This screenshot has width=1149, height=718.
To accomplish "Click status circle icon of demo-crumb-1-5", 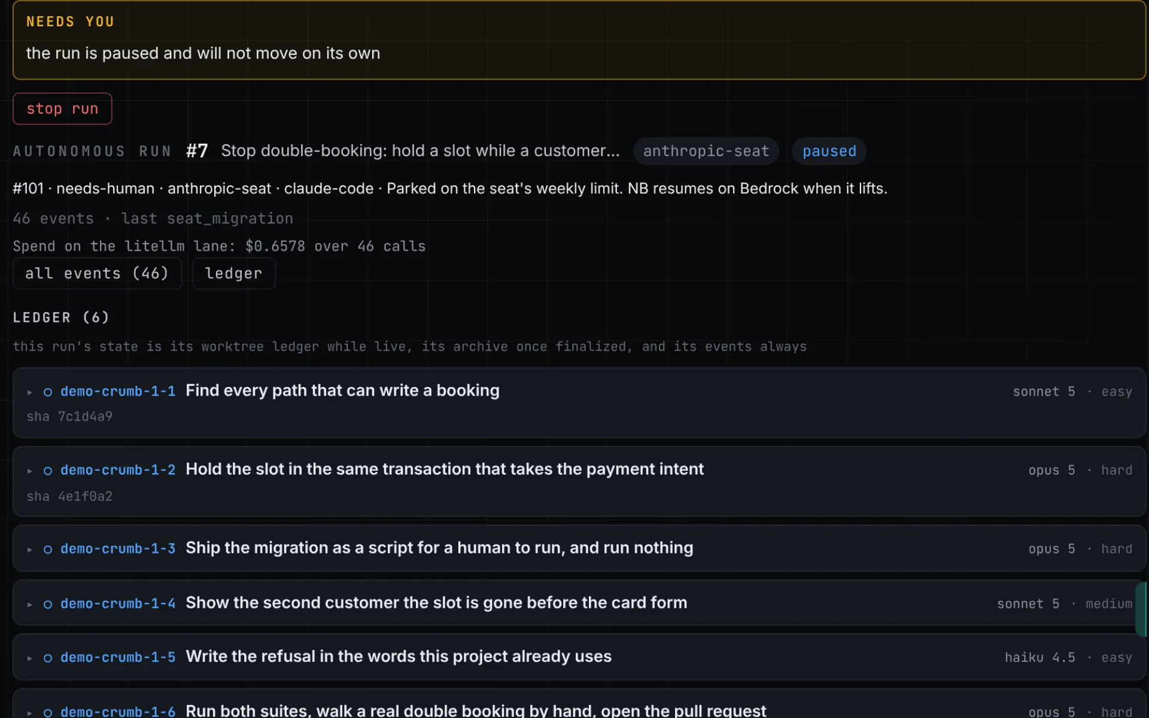I will (x=48, y=658).
